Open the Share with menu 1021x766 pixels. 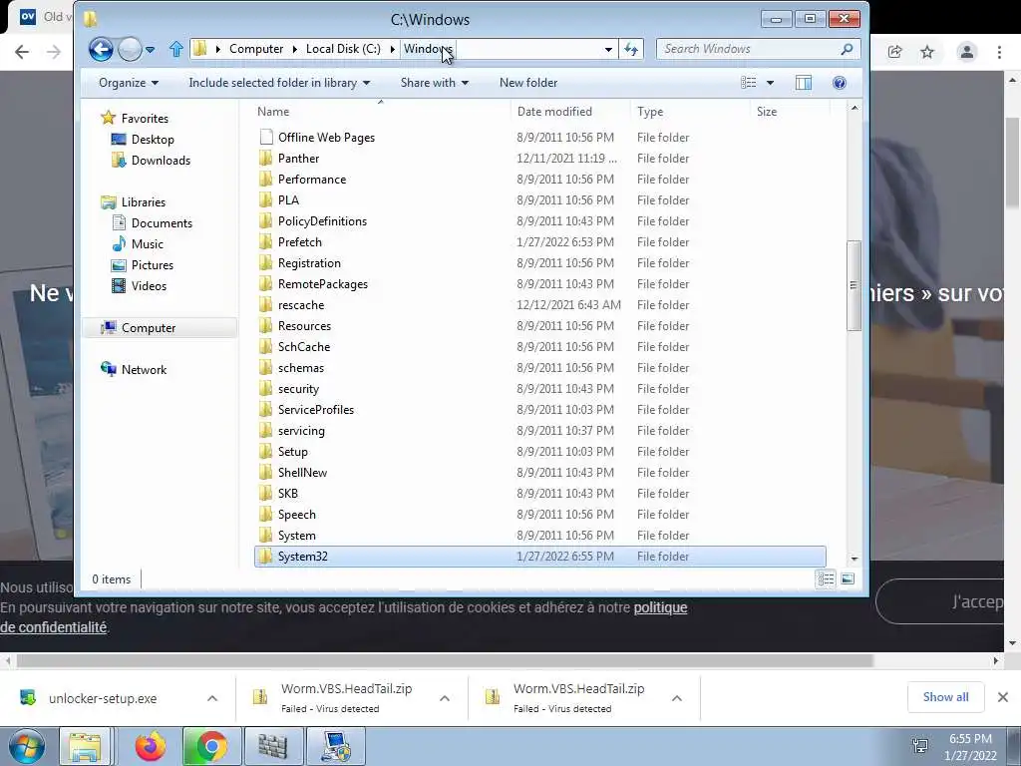click(x=435, y=83)
